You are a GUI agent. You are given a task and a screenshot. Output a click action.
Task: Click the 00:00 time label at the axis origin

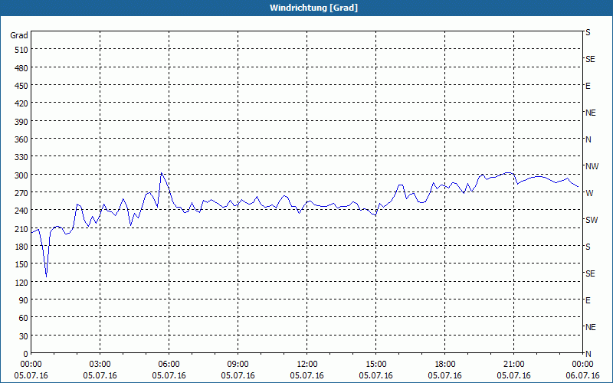31,365
